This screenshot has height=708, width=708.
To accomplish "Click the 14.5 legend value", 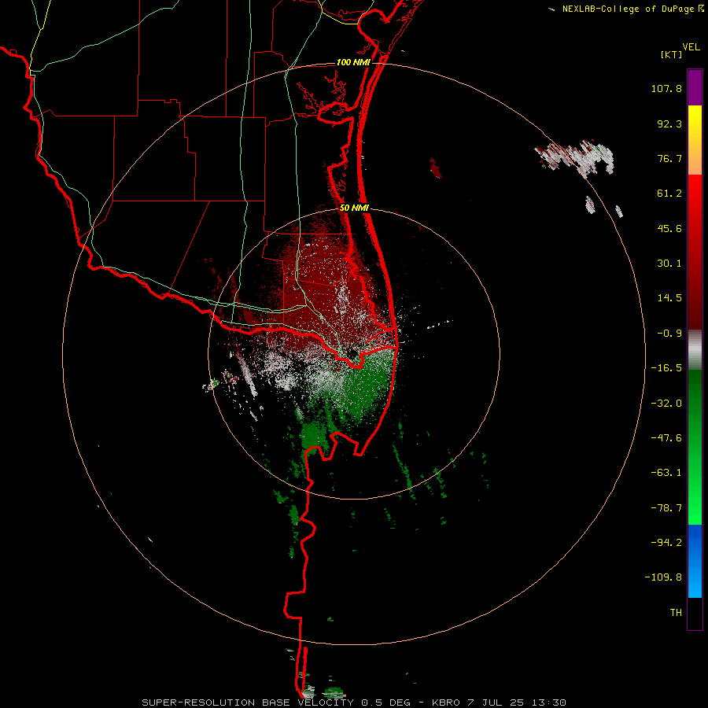I will tap(669, 298).
